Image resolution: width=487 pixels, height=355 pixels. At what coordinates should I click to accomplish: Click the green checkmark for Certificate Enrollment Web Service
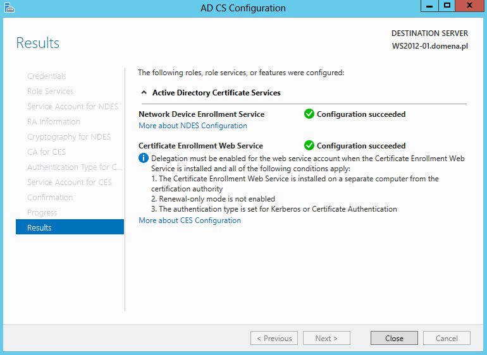pos(309,145)
